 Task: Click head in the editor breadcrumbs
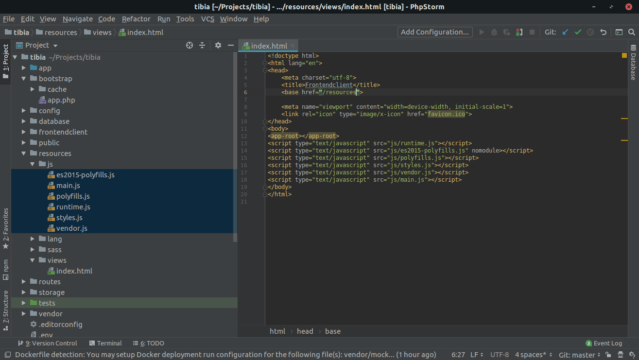coord(305,331)
